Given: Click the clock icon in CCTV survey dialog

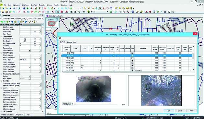Looking at the screenshot, I should (60, 38).
